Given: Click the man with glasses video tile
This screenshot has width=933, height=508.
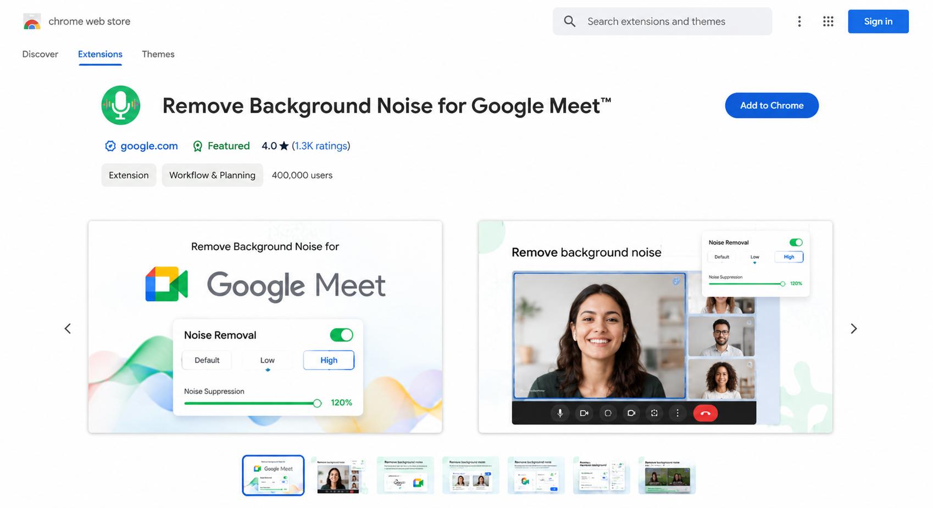Looking at the screenshot, I should click(721, 336).
